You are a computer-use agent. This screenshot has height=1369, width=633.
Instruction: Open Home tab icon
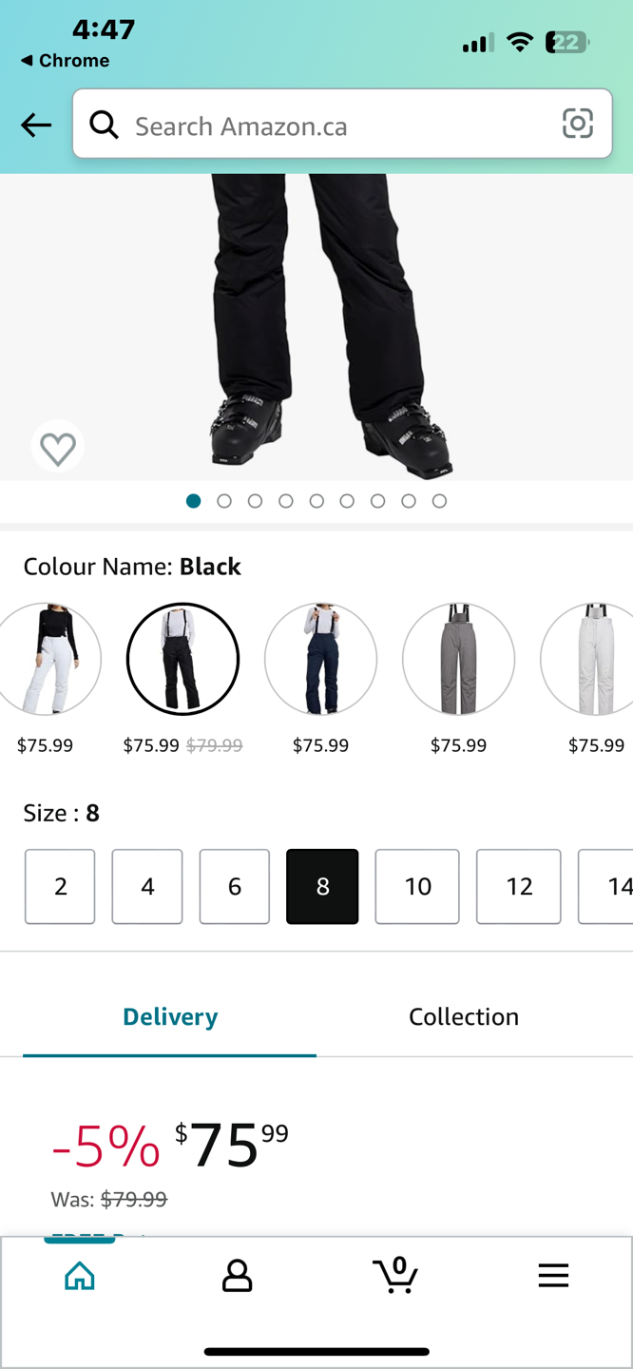pos(80,1276)
